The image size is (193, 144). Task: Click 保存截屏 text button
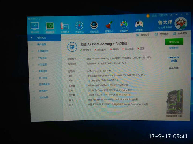(x=164, y=34)
